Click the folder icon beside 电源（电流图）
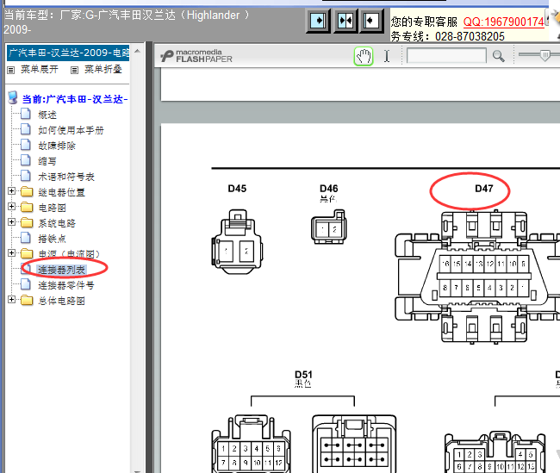Screen dimensions: 560x473 click(27, 253)
